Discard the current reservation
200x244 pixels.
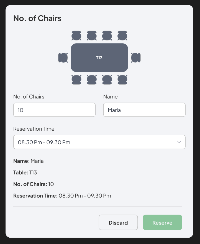click(x=118, y=222)
